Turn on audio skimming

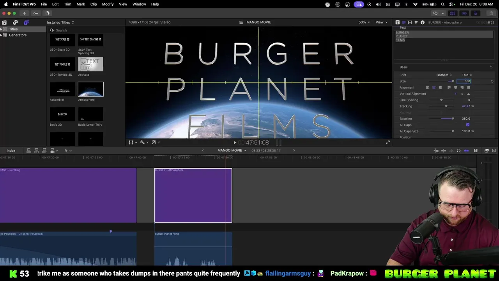click(x=451, y=151)
